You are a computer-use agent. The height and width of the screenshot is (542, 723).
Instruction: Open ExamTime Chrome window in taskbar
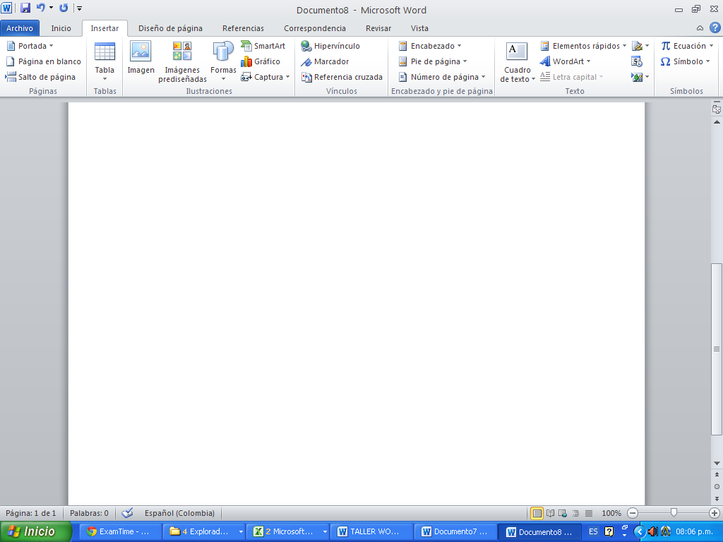pos(120,531)
